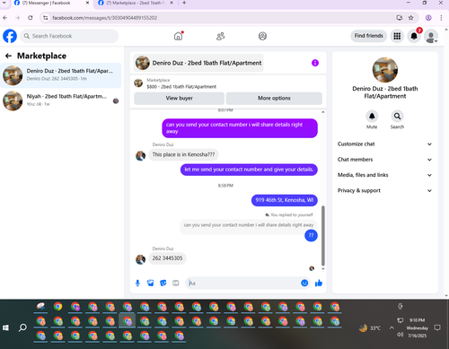Click the chat scrollbar thumb
The image size is (449, 349).
pyautogui.click(x=323, y=235)
